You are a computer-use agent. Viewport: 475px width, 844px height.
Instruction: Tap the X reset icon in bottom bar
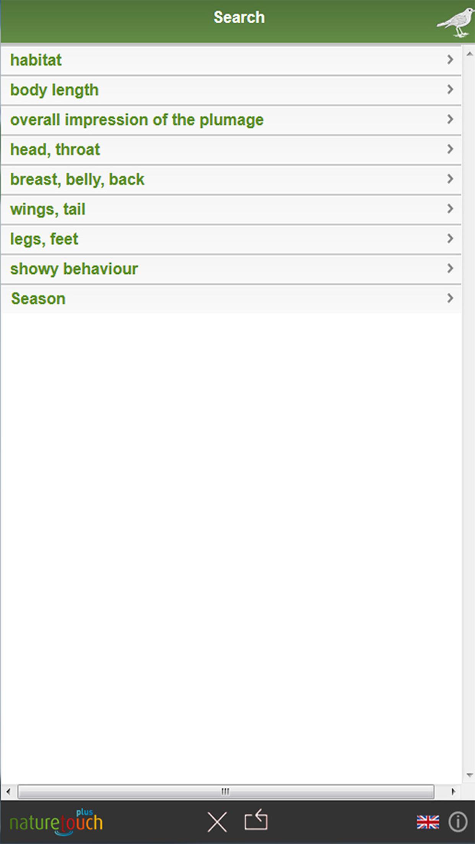tap(217, 822)
